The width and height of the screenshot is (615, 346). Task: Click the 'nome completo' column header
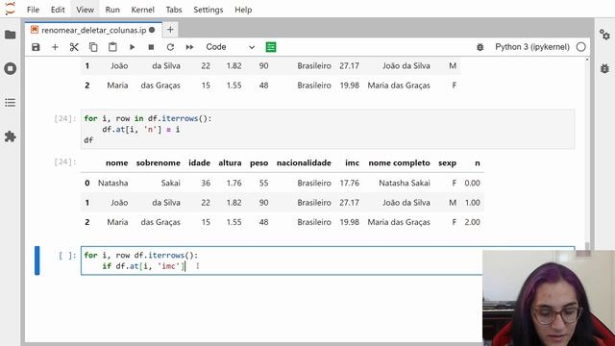pyautogui.click(x=399, y=162)
